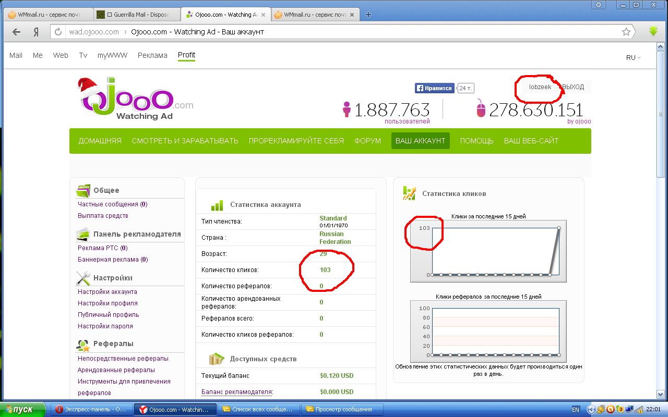The width and height of the screenshot is (668, 417).
Task: Reload the page using the address bar refresh icon
Action: 58,32
